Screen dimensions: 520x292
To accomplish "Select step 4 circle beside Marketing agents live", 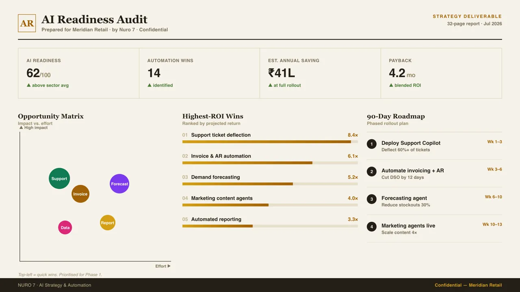I will (x=372, y=227).
